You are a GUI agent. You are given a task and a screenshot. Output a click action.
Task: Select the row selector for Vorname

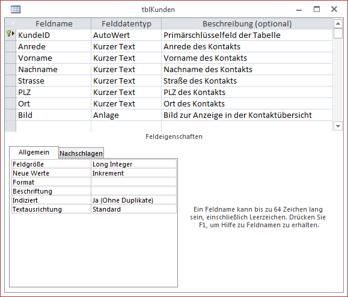10,58
